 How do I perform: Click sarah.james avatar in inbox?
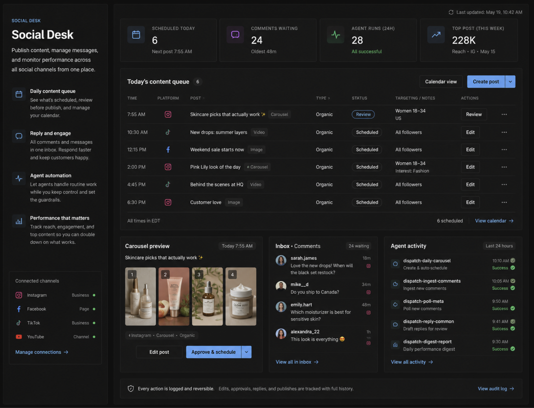click(281, 260)
